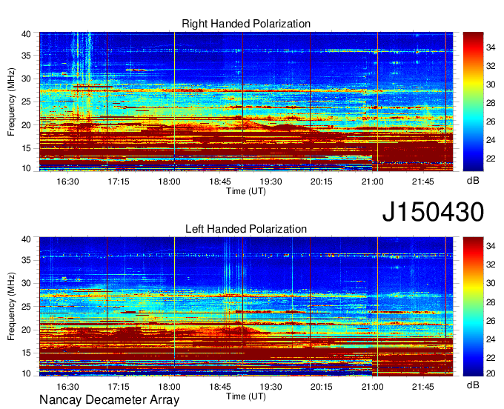Click the left-handed polarization spectrogram
The width and height of the screenshot is (504, 409).
click(x=246, y=307)
